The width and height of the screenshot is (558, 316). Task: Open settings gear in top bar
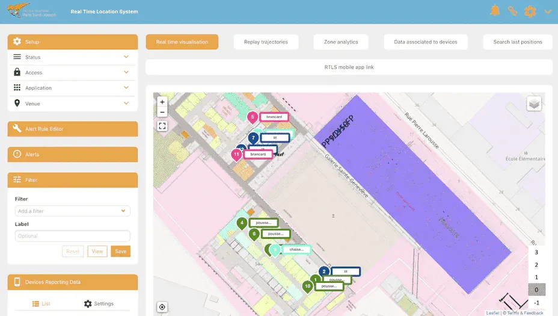tap(530, 11)
